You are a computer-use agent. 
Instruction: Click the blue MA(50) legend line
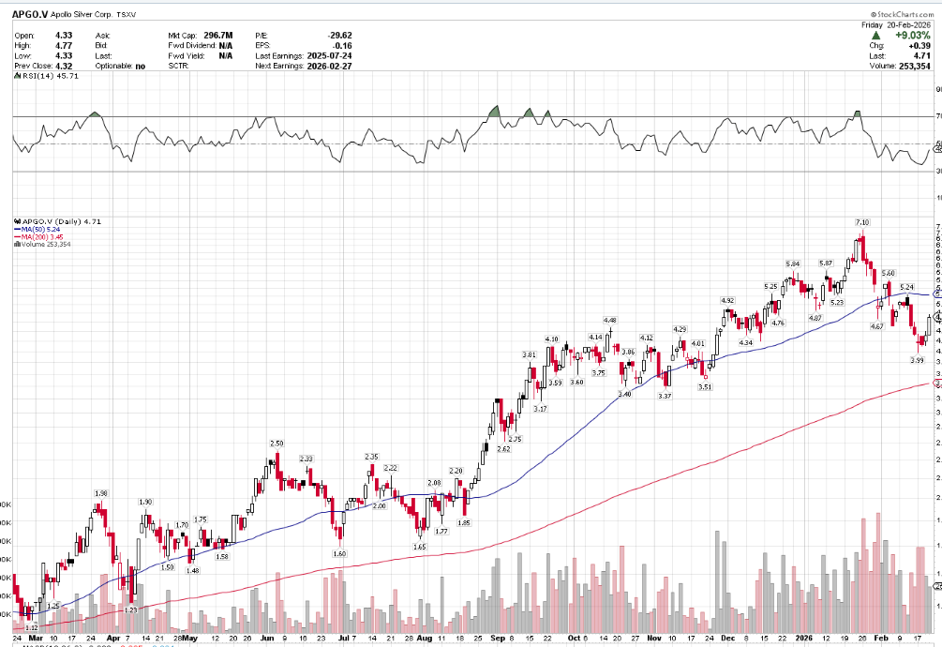16,230
